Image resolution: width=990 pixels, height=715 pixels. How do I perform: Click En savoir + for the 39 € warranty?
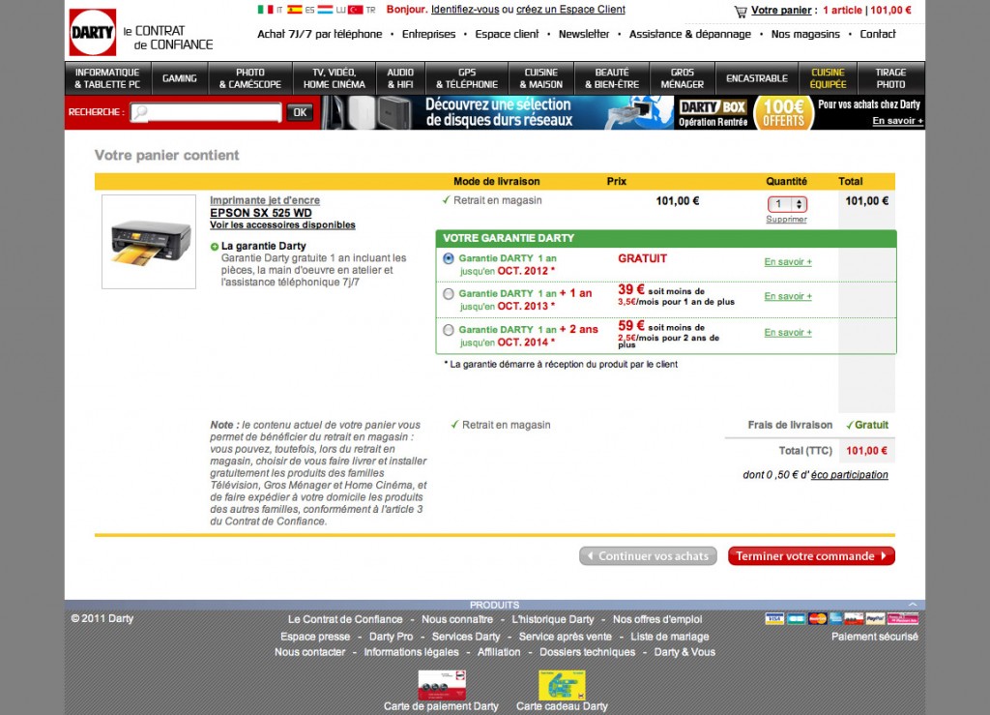point(788,296)
